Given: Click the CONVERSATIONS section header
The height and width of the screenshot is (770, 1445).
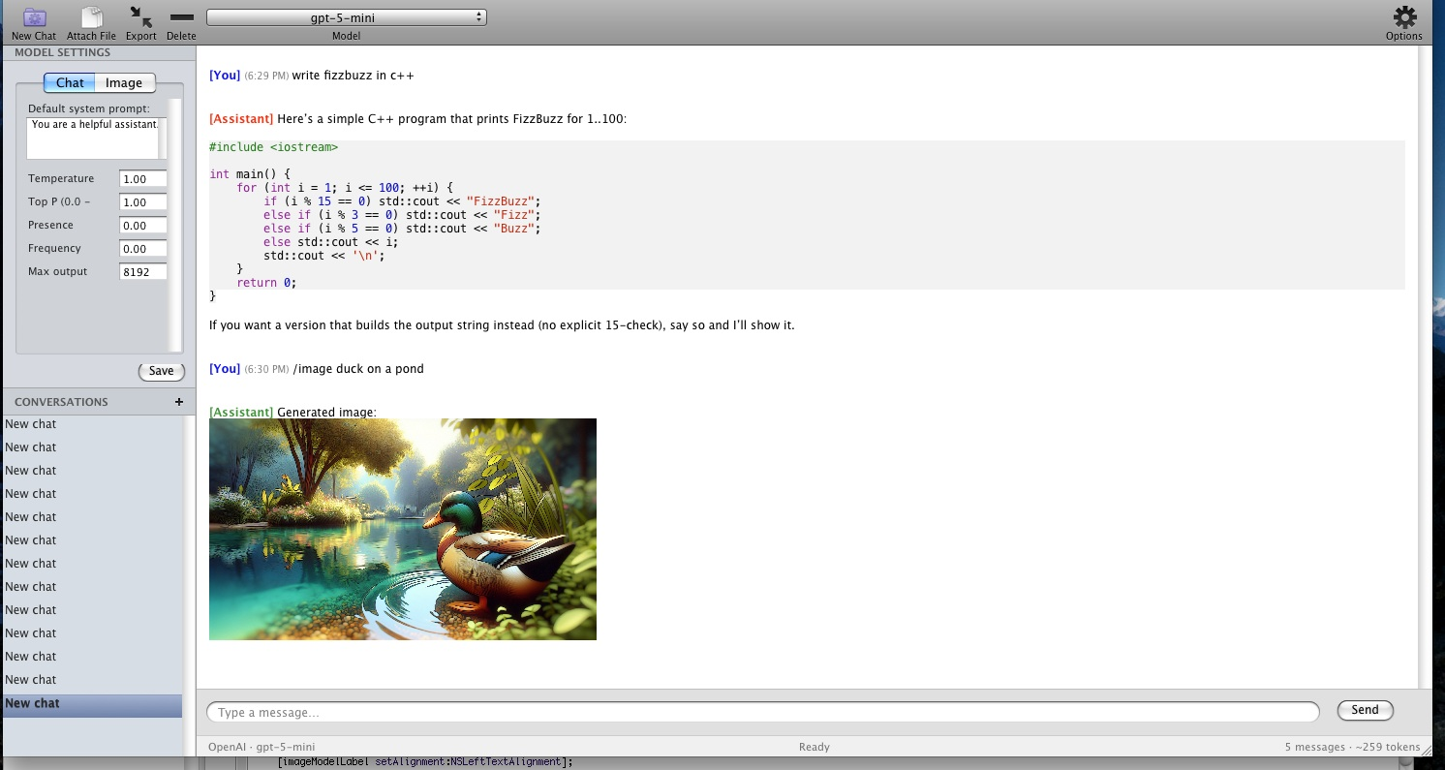Looking at the screenshot, I should click(x=61, y=402).
